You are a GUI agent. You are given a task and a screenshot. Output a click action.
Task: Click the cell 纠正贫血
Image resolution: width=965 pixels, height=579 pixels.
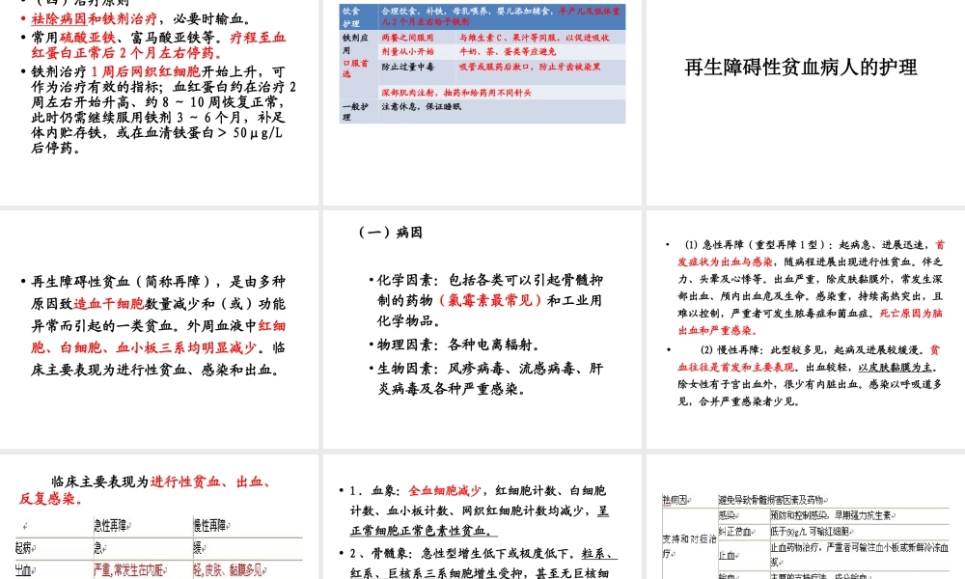click(x=734, y=531)
